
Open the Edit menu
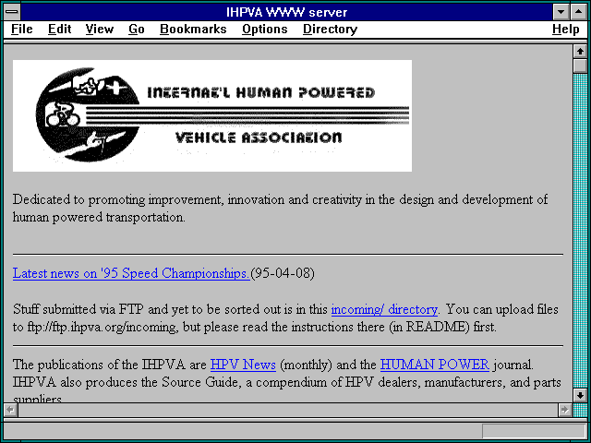(59, 29)
